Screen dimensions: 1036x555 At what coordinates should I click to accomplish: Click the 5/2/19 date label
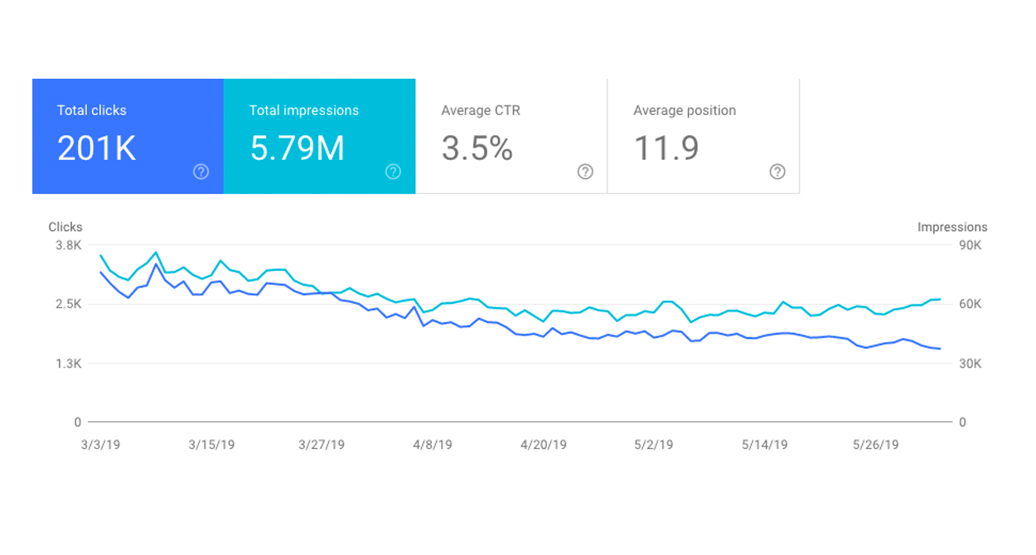coord(654,445)
